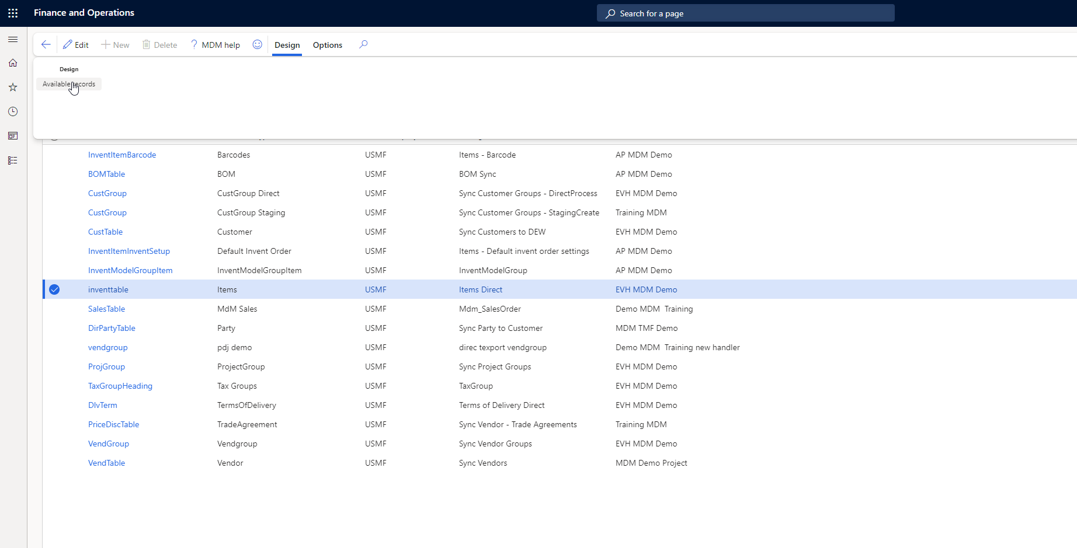
Task: Open the InventItemInventSetup link
Action: pyautogui.click(x=129, y=251)
